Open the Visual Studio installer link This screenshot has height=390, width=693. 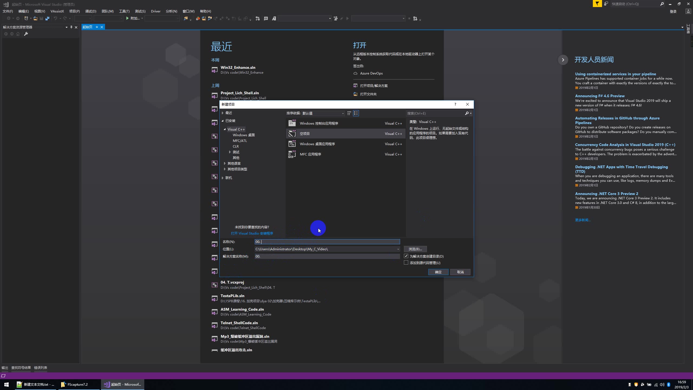(x=252, y=233)
